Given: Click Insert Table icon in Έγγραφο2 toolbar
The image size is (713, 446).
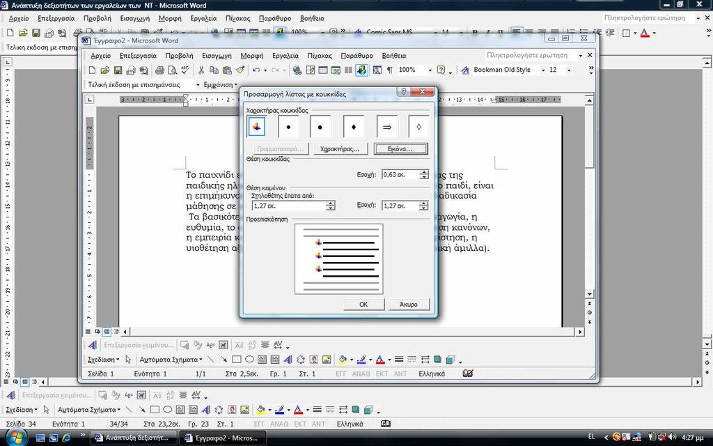Looking at the screenshot, I should 323,70.
